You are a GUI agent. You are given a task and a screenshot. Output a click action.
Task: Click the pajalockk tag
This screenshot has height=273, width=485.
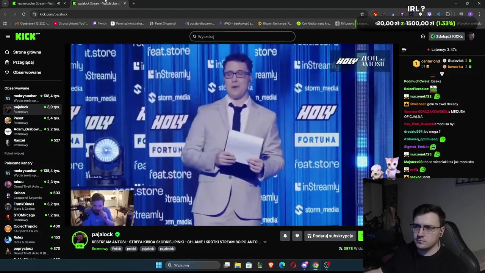tap(167, 249)
